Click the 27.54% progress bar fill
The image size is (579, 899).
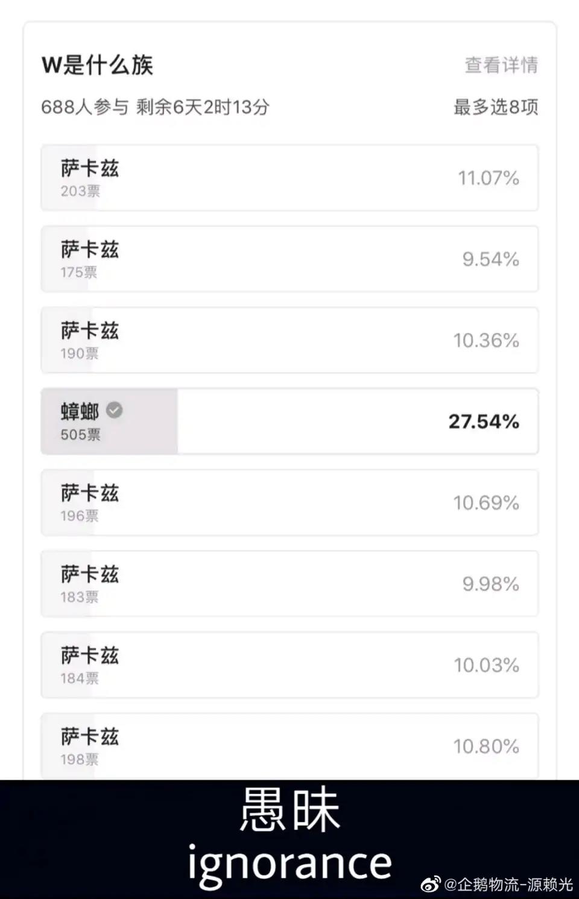pyautogui.click(x=109, y=421)
